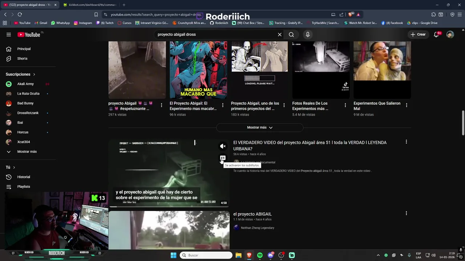Open a new browser tab

tap(124, 5)
